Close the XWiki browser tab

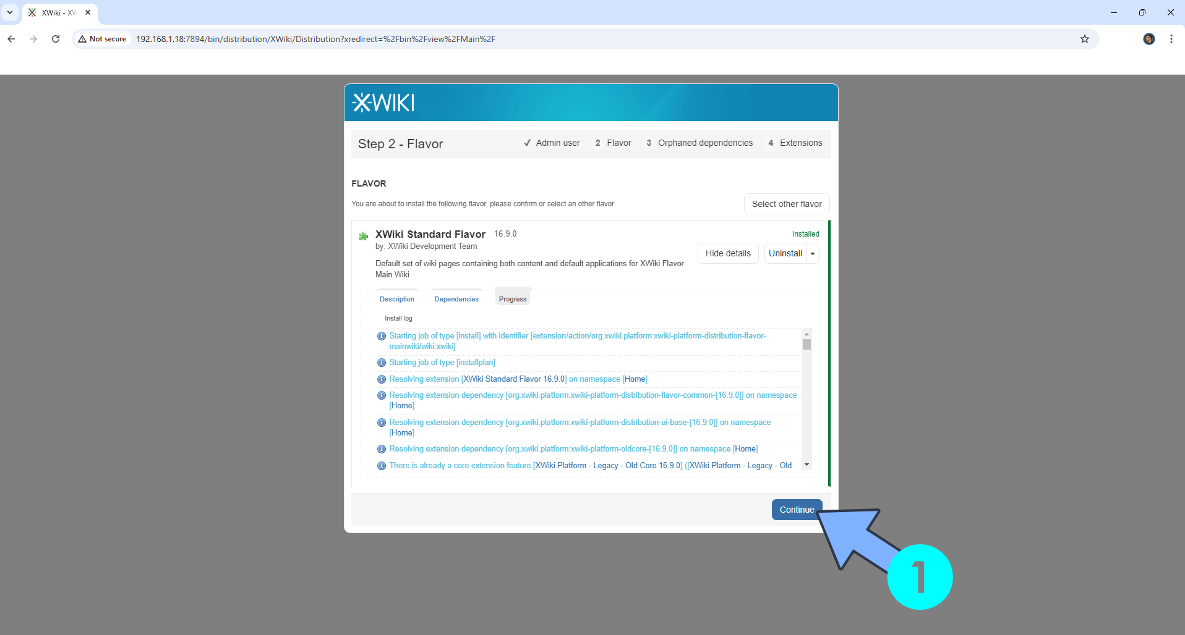pos(88,12)
